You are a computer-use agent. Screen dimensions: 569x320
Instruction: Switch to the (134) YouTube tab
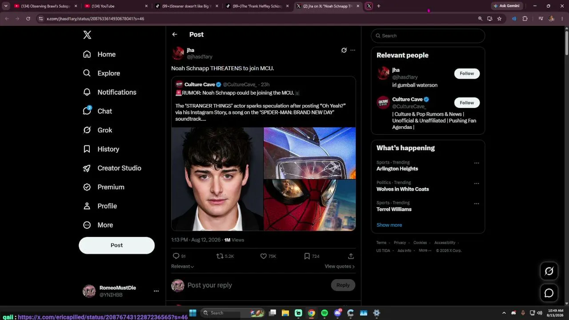pyautogui.click(x=116, y=6)
